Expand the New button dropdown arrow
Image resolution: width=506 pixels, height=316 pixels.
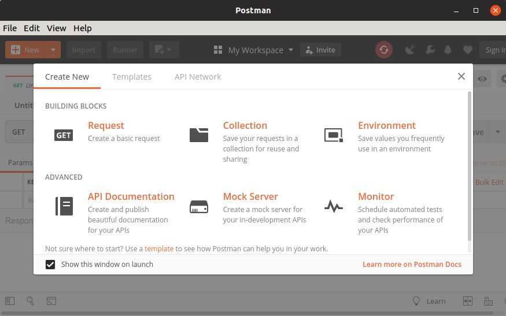coord(53,50)
